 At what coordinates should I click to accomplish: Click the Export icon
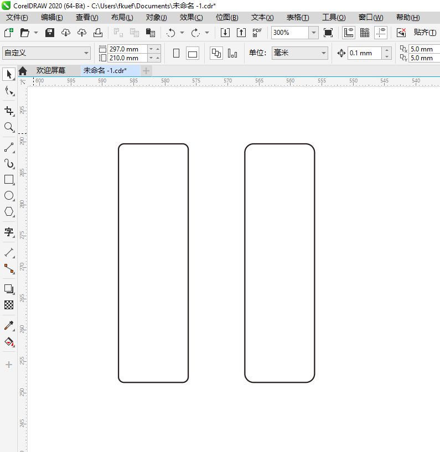point(241,33)
